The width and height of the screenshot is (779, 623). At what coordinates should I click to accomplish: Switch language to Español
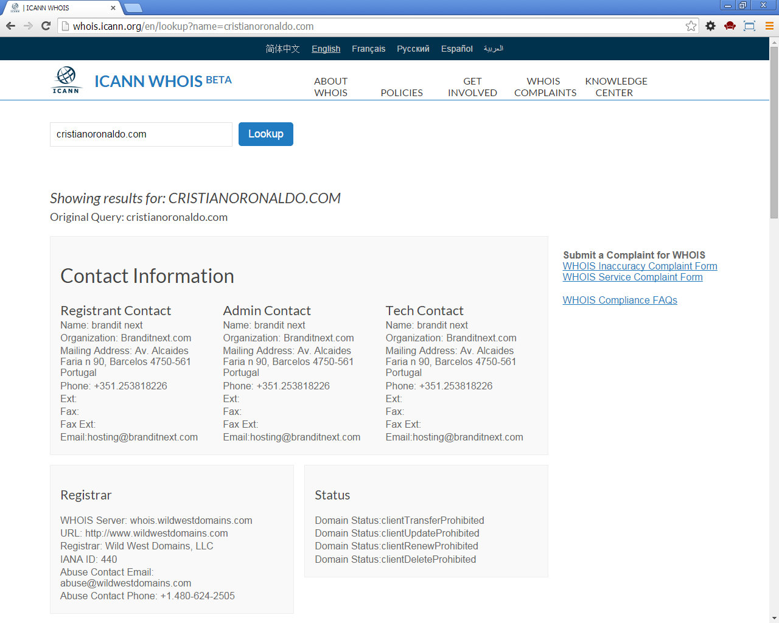click(x=457, y=49)
